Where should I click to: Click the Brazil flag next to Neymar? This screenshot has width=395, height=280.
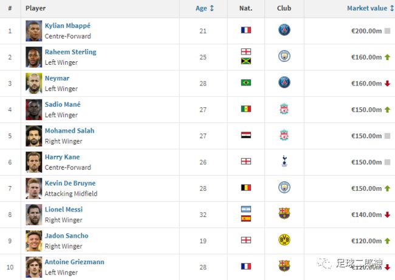[246, 82]
